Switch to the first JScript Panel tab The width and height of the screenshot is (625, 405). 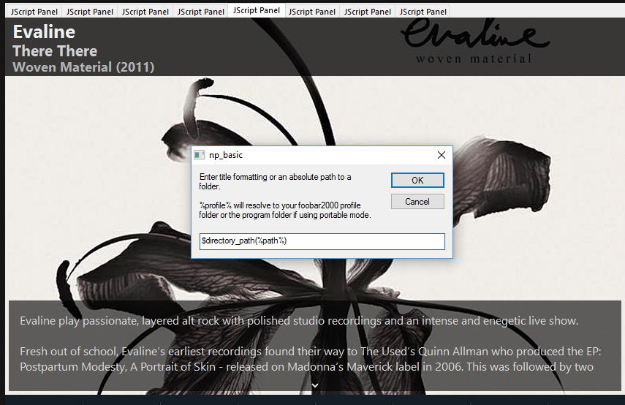34,12
